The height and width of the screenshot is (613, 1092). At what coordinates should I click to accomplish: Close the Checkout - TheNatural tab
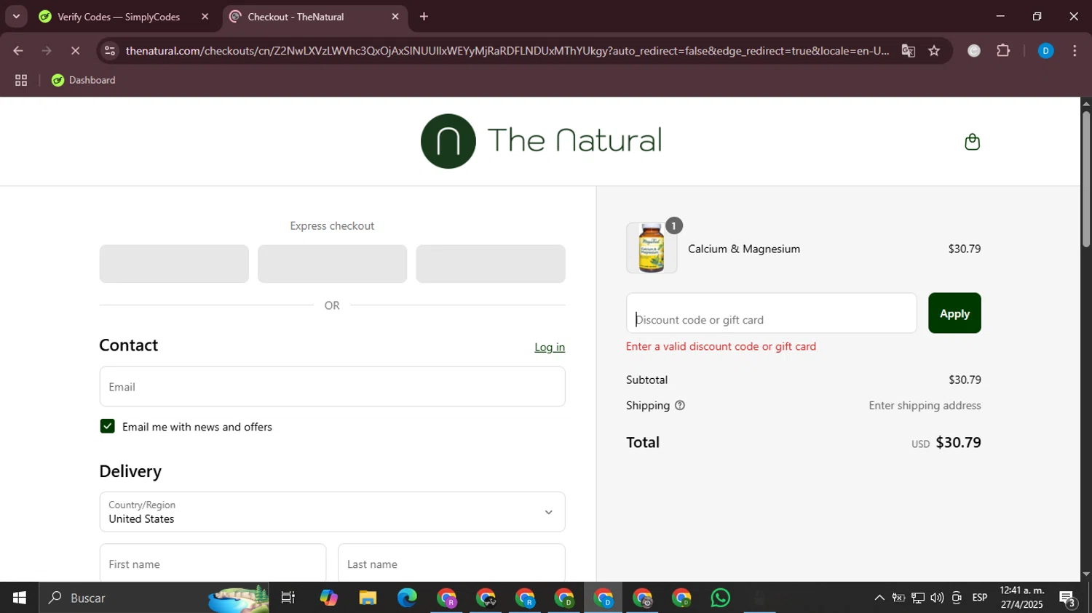tap(395, 17)
